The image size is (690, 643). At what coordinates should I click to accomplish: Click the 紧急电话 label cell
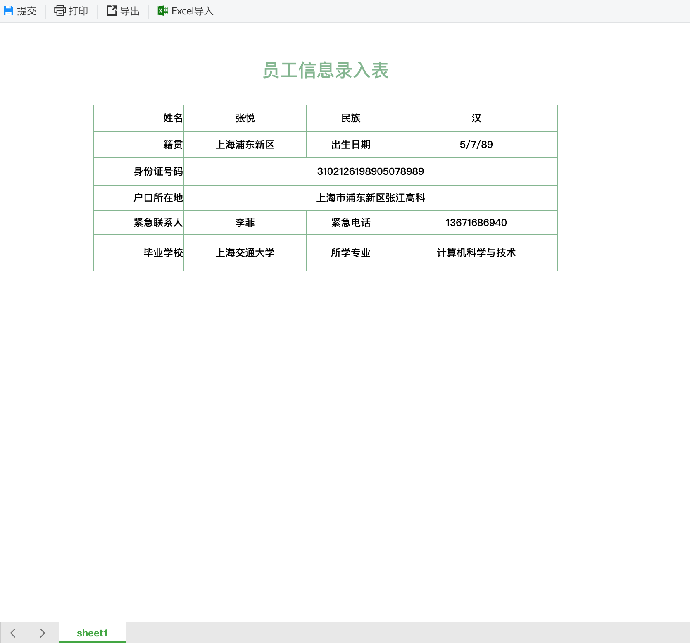click(x=351, y=223)
